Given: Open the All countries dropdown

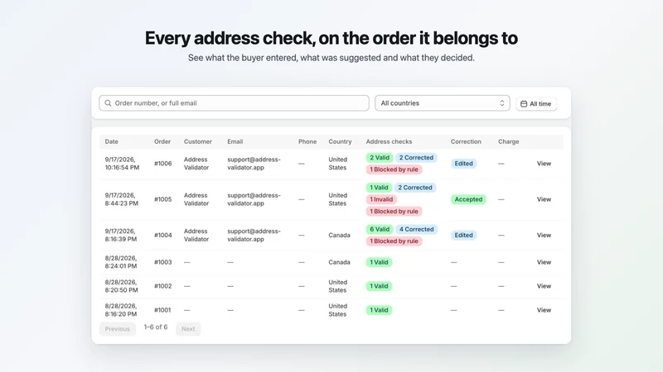Looking at the screenshot, I should (443, 103).
